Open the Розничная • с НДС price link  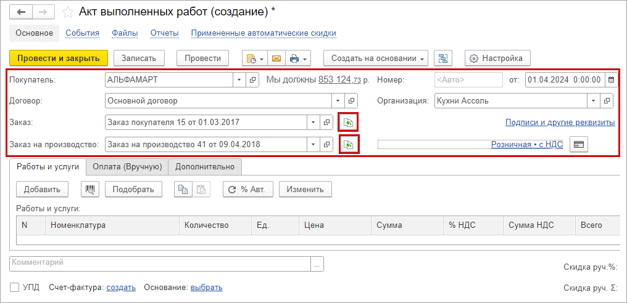526,145
